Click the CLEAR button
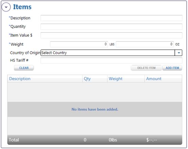Viewport: 188px width, 149px height. [24, 68]
